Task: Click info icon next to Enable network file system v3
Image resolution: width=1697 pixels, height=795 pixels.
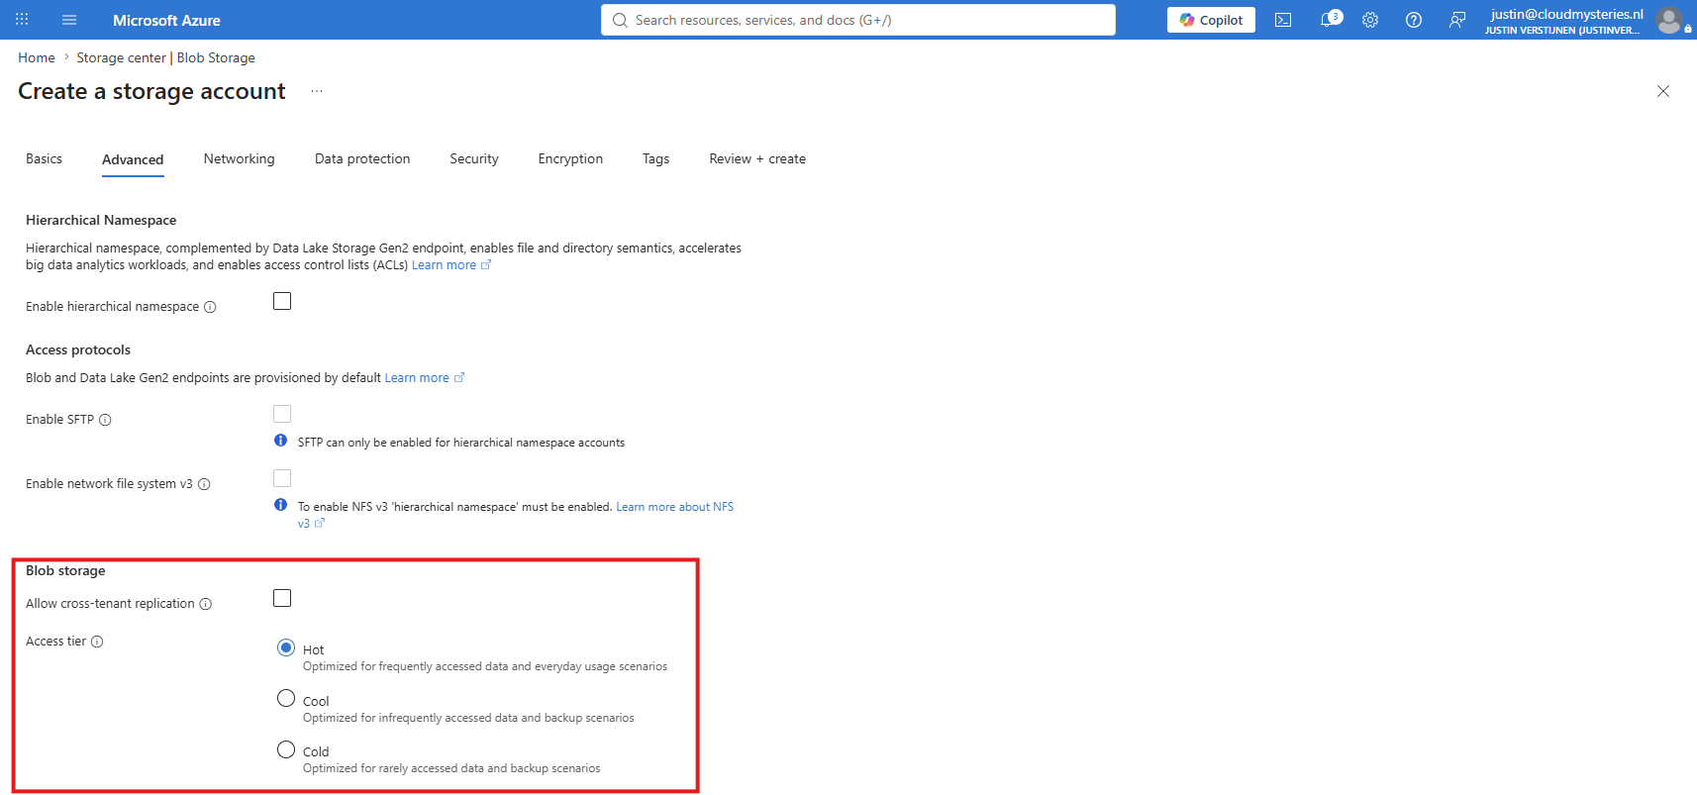Action: pyautogui.click(x=204, y=484)
